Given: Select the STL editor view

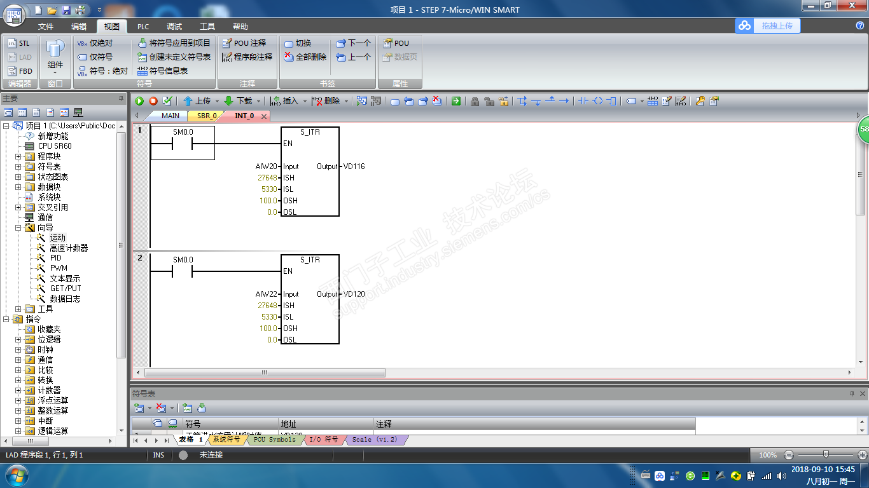Looking at the screenshot, I should (18, 43).
